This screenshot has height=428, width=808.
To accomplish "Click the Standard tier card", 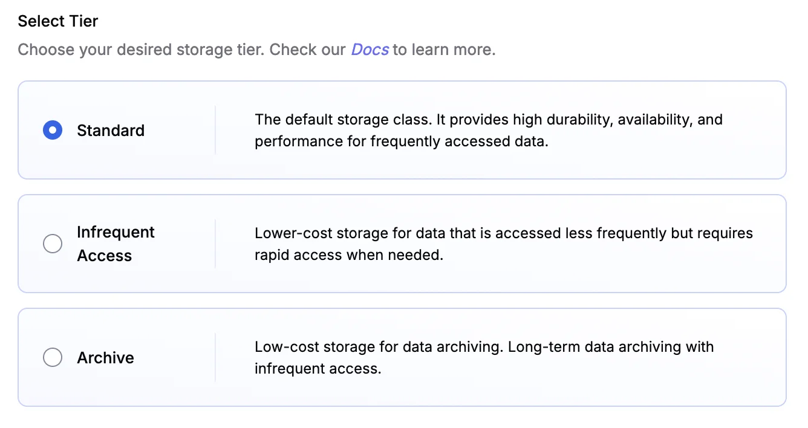I will click(402, 130).
